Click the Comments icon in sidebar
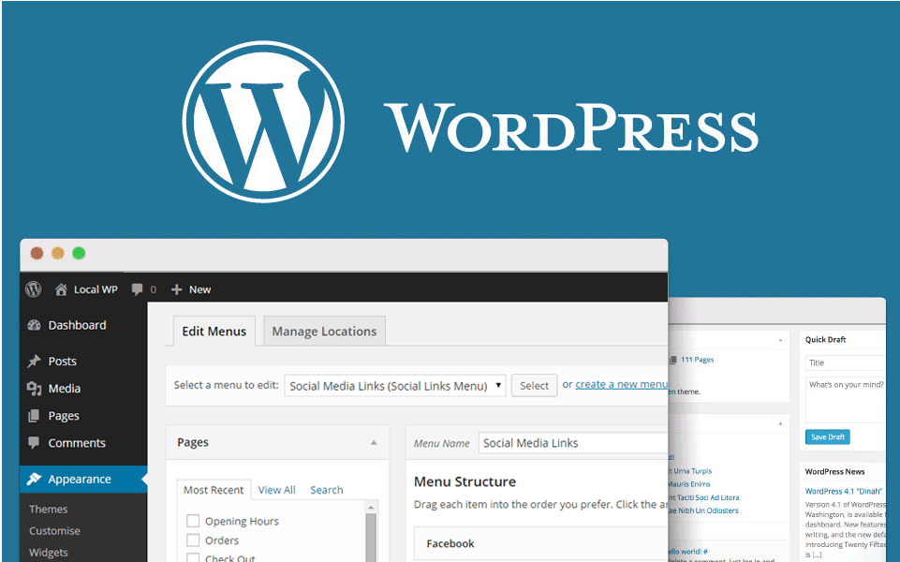The height and width of the screenshot is (562, 900). click(x=35, y=443)
